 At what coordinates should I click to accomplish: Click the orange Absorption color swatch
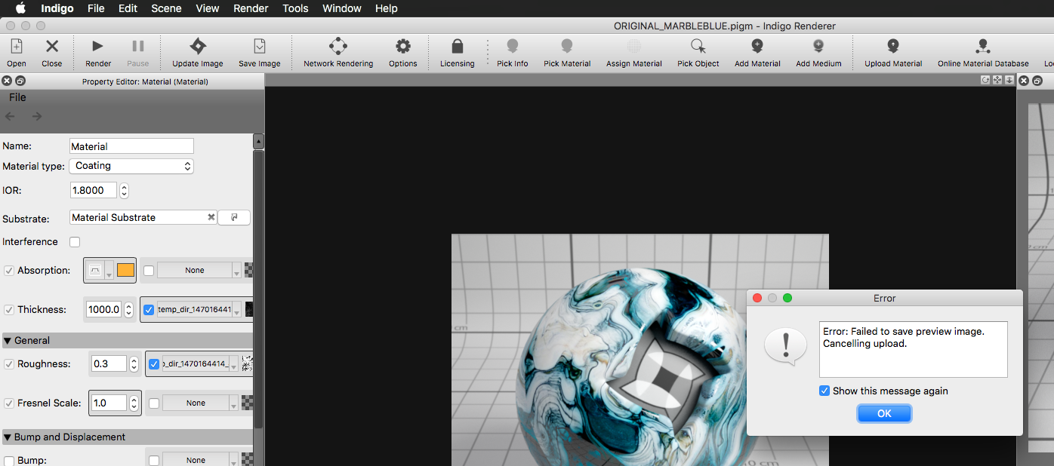pyautogui.click(x=125, y=270)
